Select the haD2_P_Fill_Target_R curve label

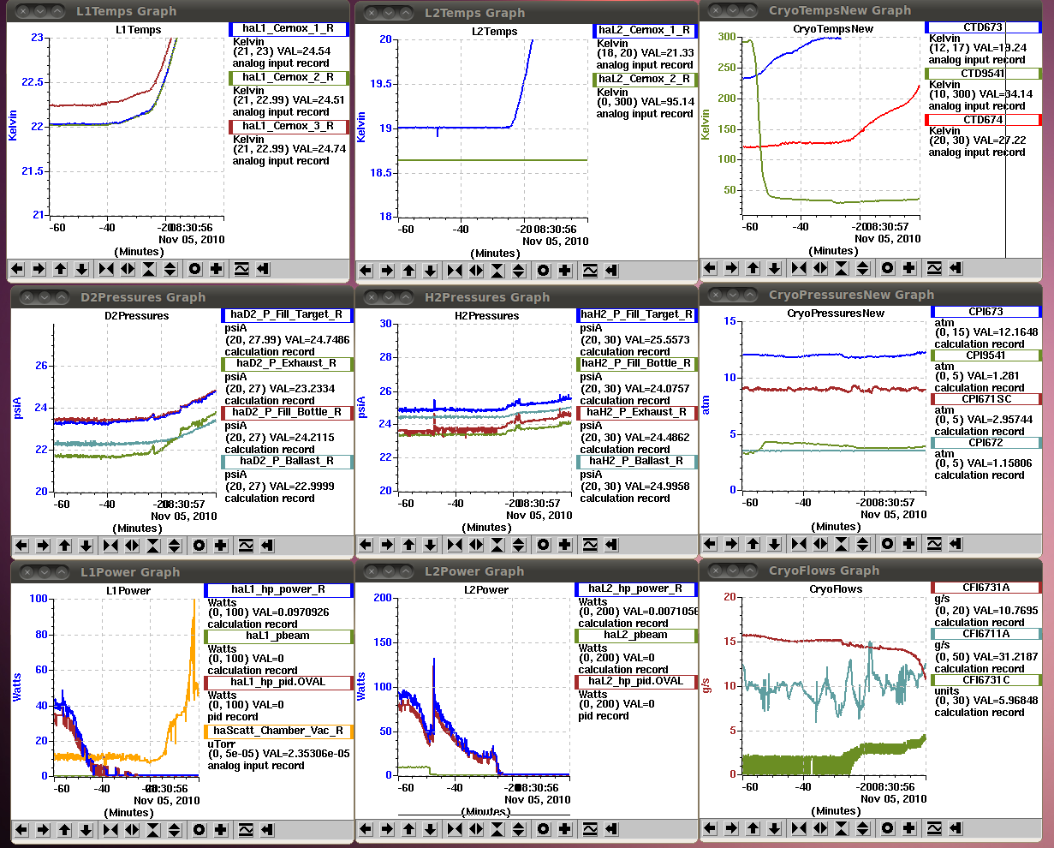[x=287, y=314]
